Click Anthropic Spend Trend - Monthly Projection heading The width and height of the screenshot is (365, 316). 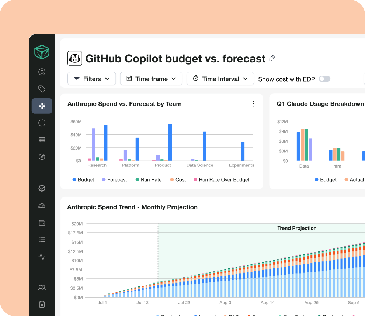coord(132,207)
